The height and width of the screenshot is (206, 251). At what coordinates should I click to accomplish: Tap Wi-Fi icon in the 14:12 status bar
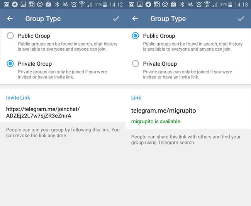[x=82, y=4]
